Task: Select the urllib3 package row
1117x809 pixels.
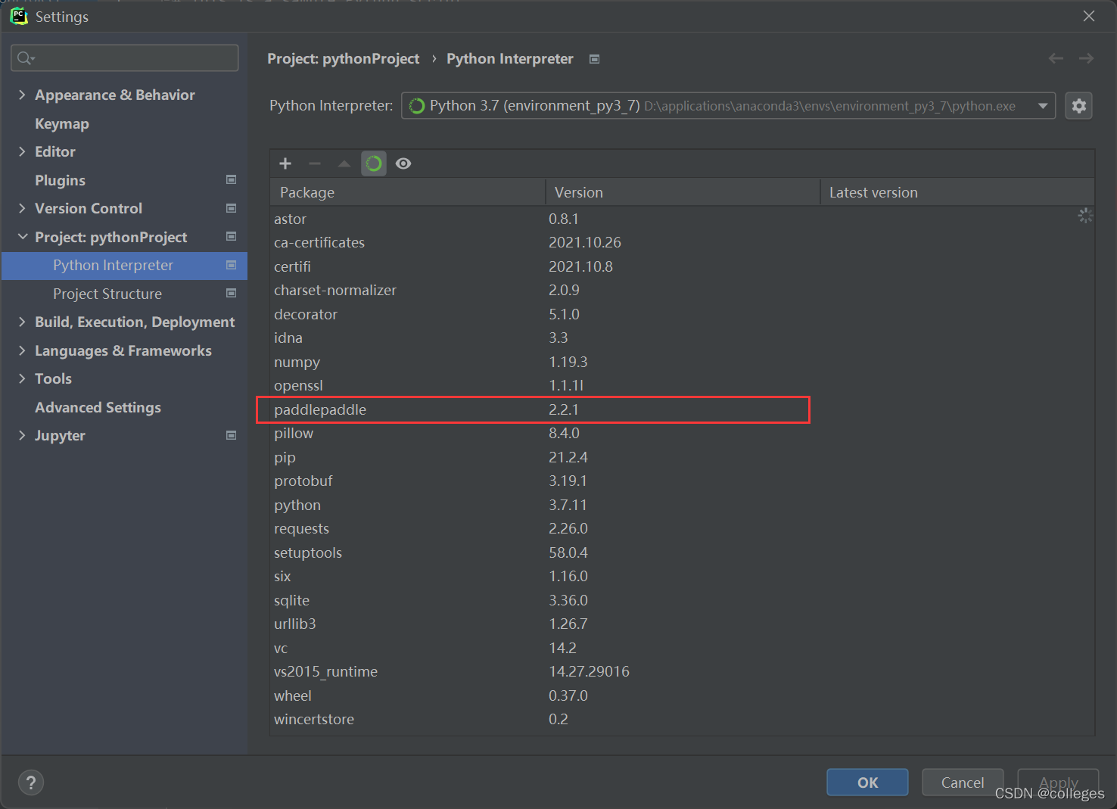Action: pos(682,624)
